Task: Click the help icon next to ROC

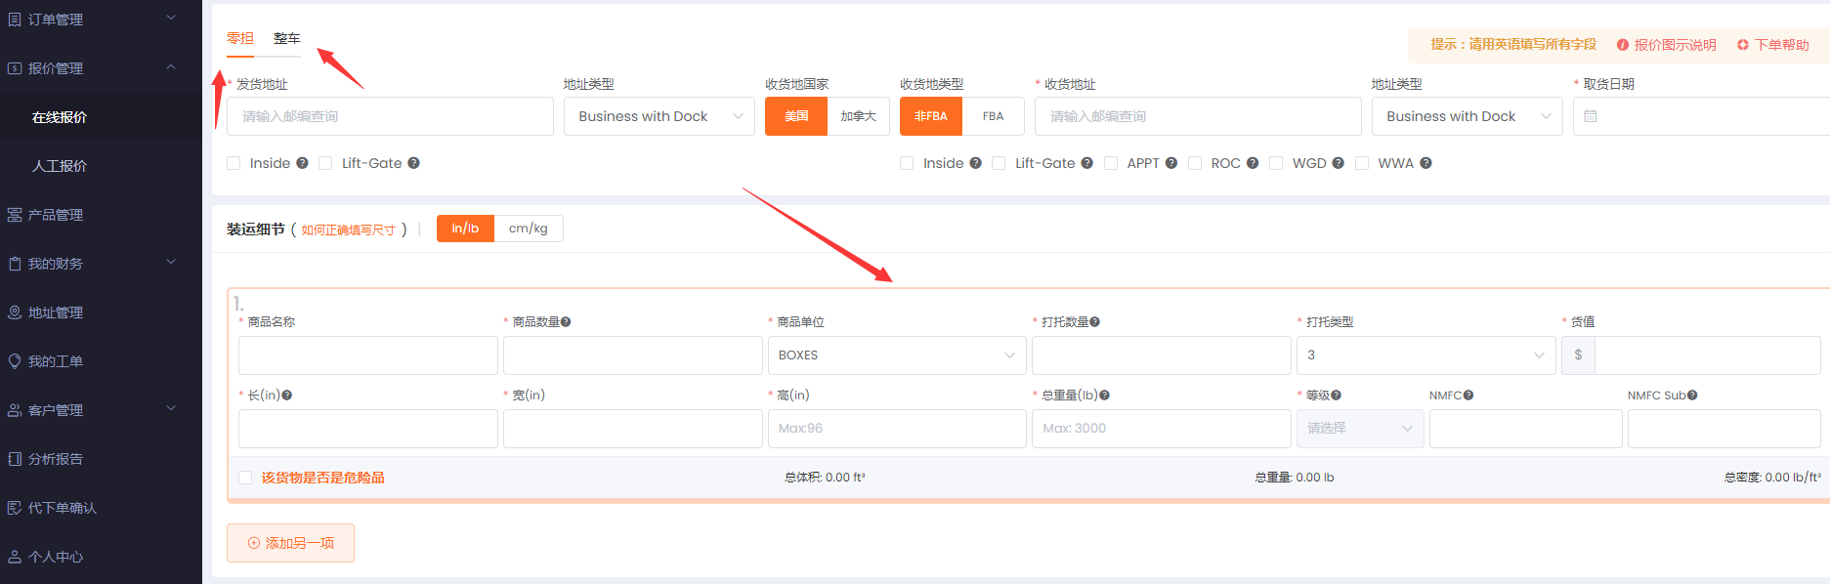Action: [x=1252, y=163]
